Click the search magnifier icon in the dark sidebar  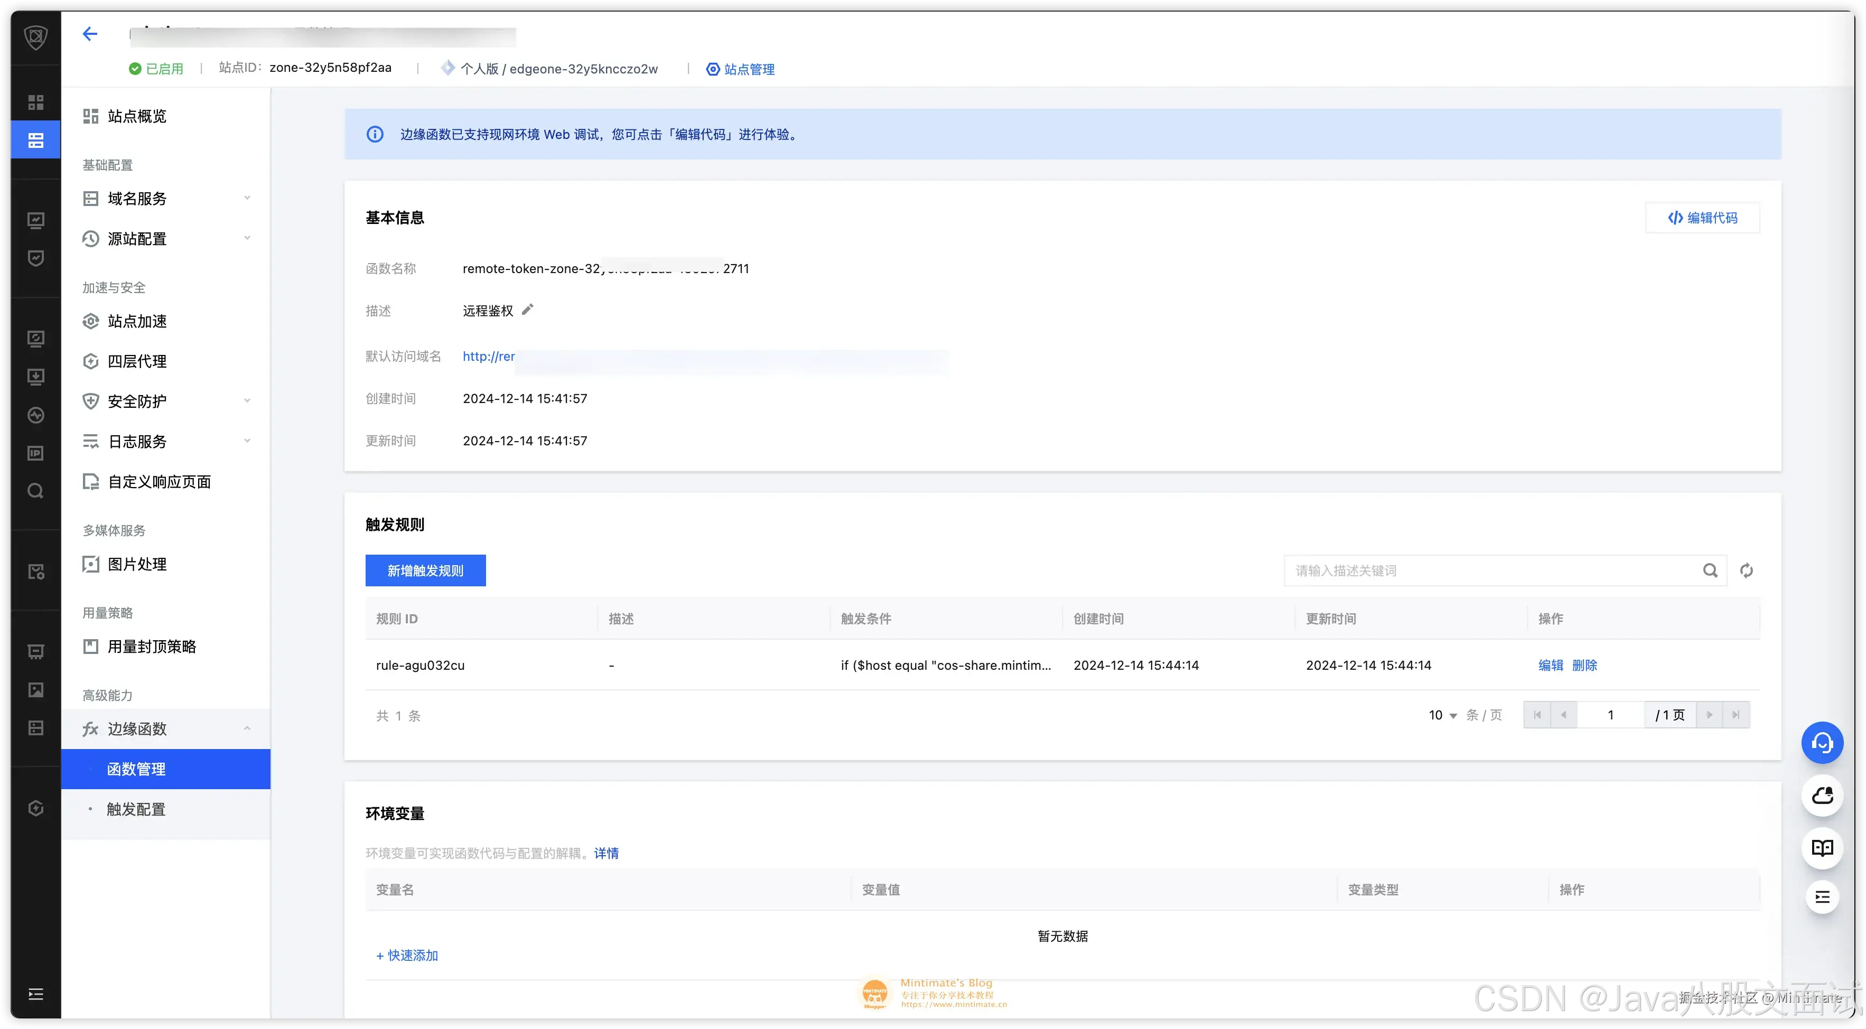pos(35,492)
